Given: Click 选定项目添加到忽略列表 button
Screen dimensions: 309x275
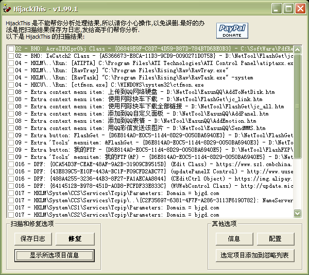Looking at the screenshot, I should [x=255, y=255].
